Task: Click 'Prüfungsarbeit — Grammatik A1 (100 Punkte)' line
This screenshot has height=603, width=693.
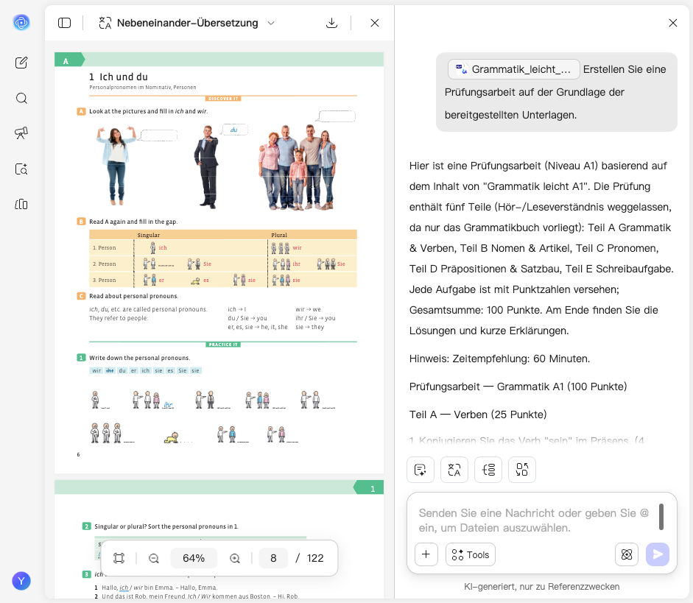Action: 518,387
